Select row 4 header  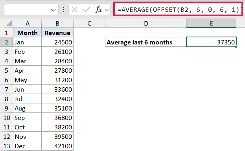[x=6, y=61]
